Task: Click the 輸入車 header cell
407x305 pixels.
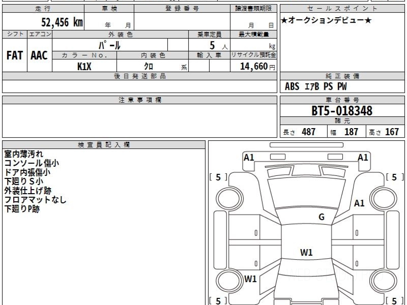Action: pos(209,55)
